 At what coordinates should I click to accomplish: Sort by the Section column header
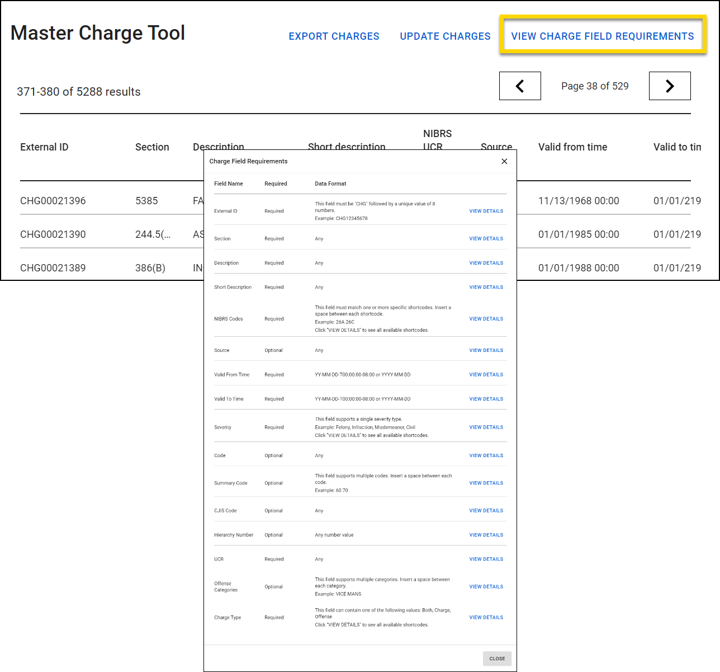click(152, 147)
